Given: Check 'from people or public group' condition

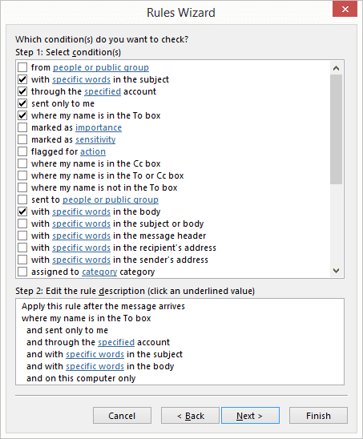Looking at the screenshot, I should pos(22,67).
